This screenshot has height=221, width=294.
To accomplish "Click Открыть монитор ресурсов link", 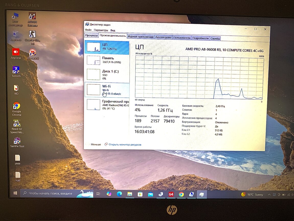I will point(125,145).
